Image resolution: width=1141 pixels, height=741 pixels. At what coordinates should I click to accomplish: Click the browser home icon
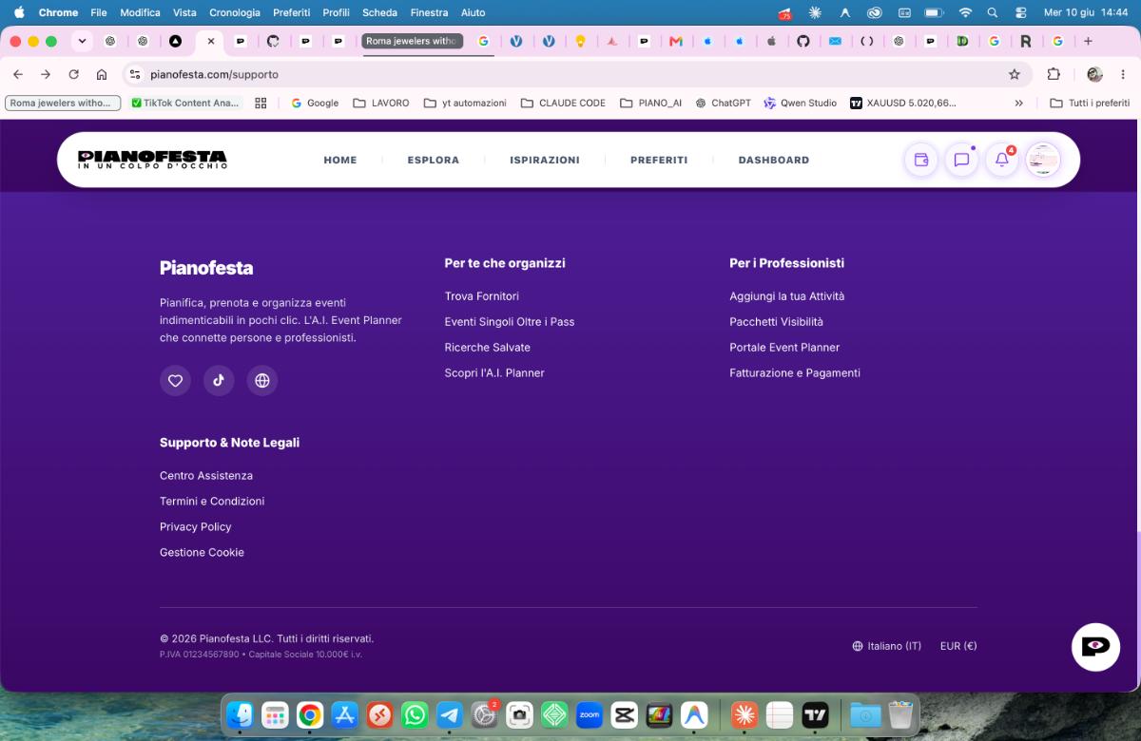[x=102, y=74]
